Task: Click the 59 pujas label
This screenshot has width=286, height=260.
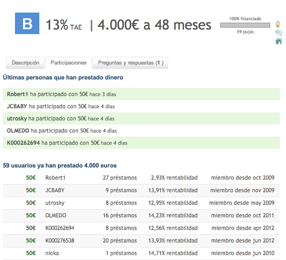Action: (245, 32)
